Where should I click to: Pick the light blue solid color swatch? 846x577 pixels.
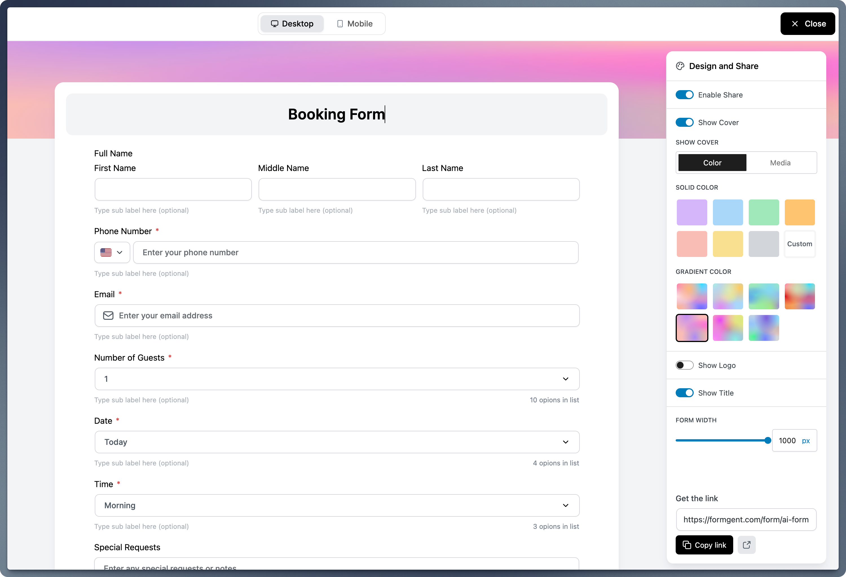tap(728, 212)
